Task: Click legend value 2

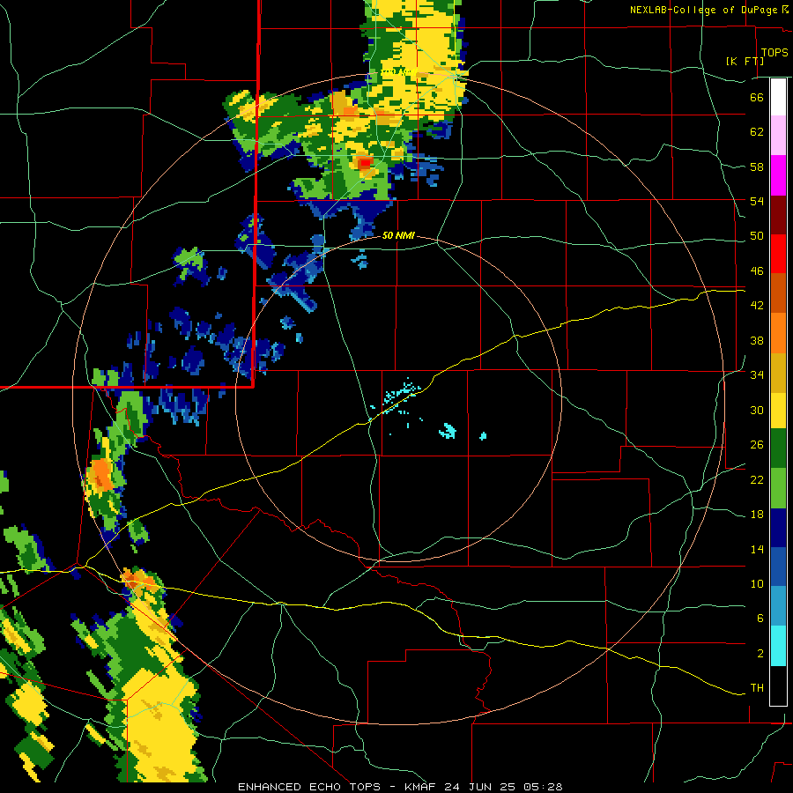Action: click(x=760, y=653)
